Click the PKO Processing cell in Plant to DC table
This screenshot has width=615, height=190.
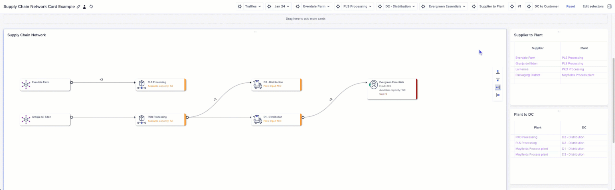(x=538, y=137)
